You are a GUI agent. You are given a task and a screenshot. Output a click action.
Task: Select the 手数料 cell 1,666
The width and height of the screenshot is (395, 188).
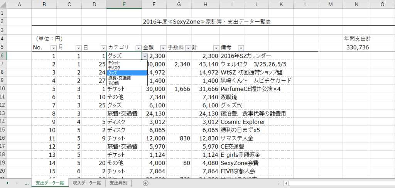click(179, 89)
